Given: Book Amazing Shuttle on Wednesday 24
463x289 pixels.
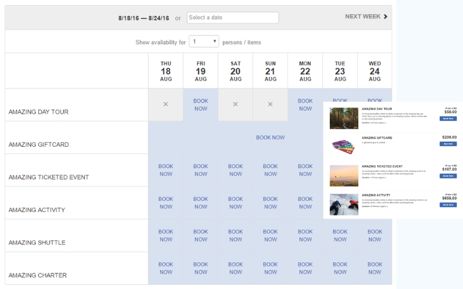Looking at the screenshot, I should (x=374, y=235).
